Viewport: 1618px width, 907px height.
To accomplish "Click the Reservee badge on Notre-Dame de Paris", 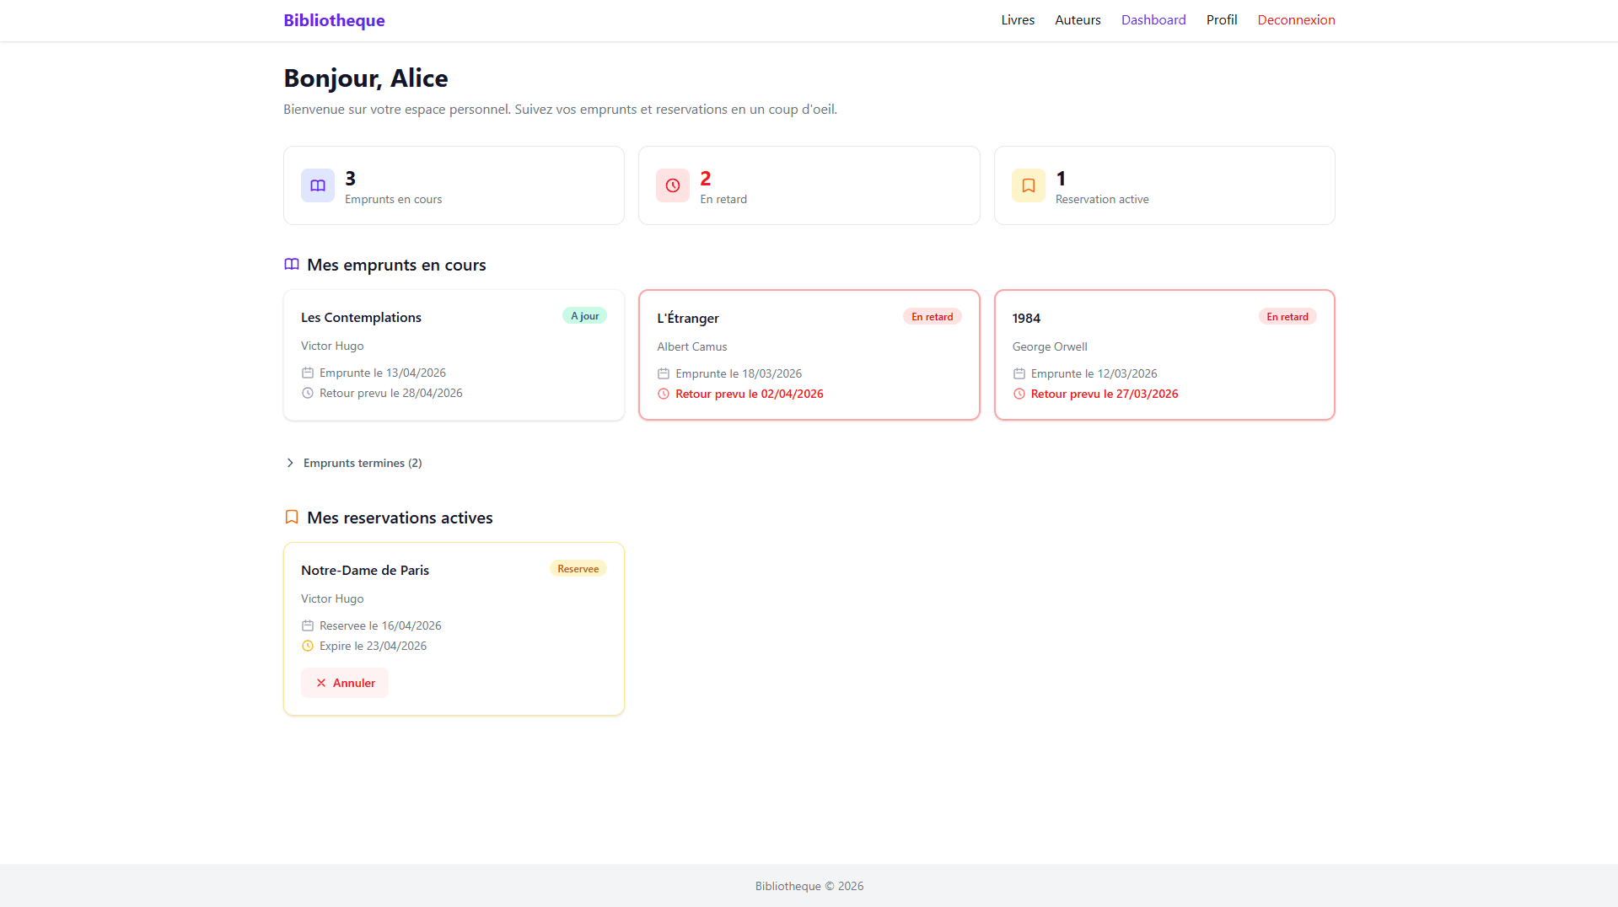I will [x=578, y=568].
